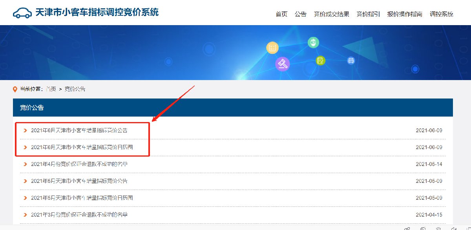This screenshot has height=230, width=471.
Task: Open the 竞价指引 navigation item
Action: [368, 14]
